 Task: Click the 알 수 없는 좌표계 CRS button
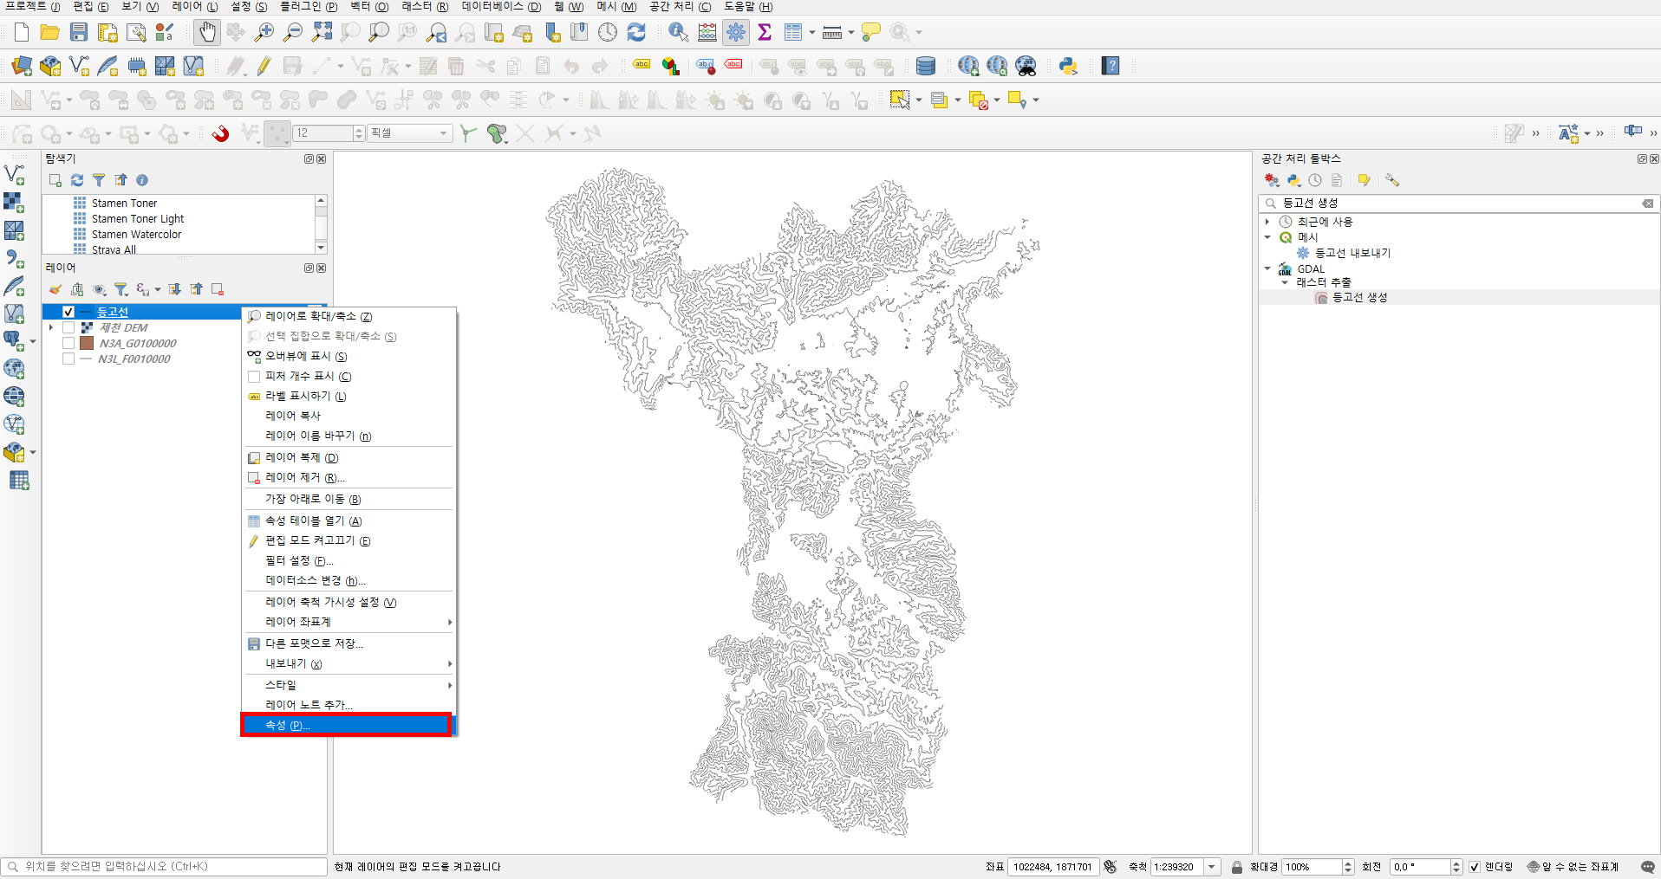click(1573, 867)
